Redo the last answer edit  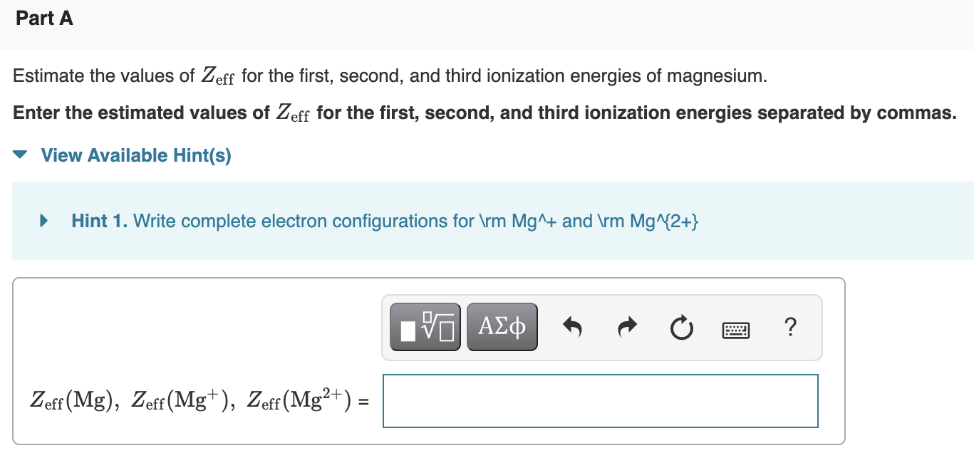coord(627,326)
